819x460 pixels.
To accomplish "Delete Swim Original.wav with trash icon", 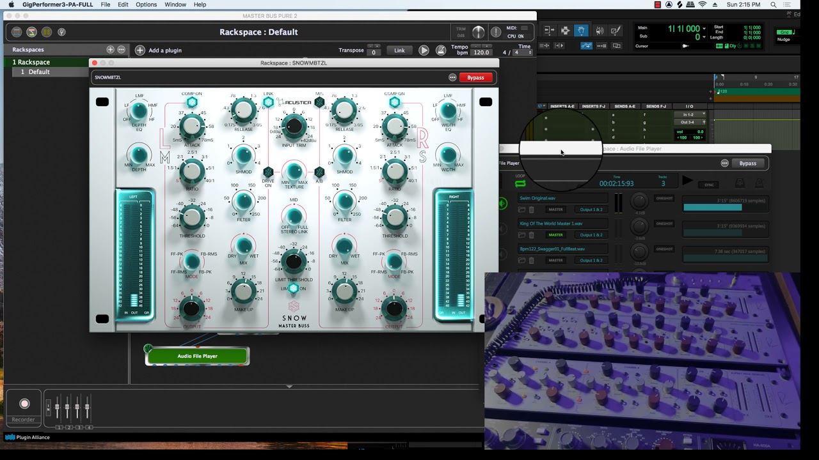I will pos(531,210).
